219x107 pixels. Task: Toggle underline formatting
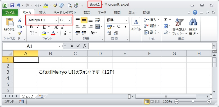tap(44, 27)
